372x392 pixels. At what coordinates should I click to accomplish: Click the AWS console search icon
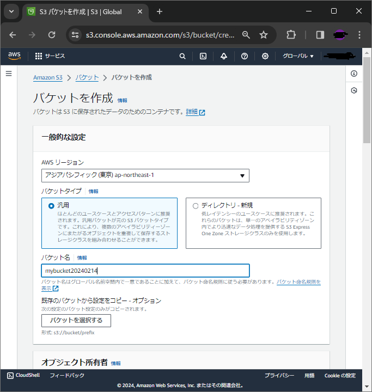click(x=182, y=56)
